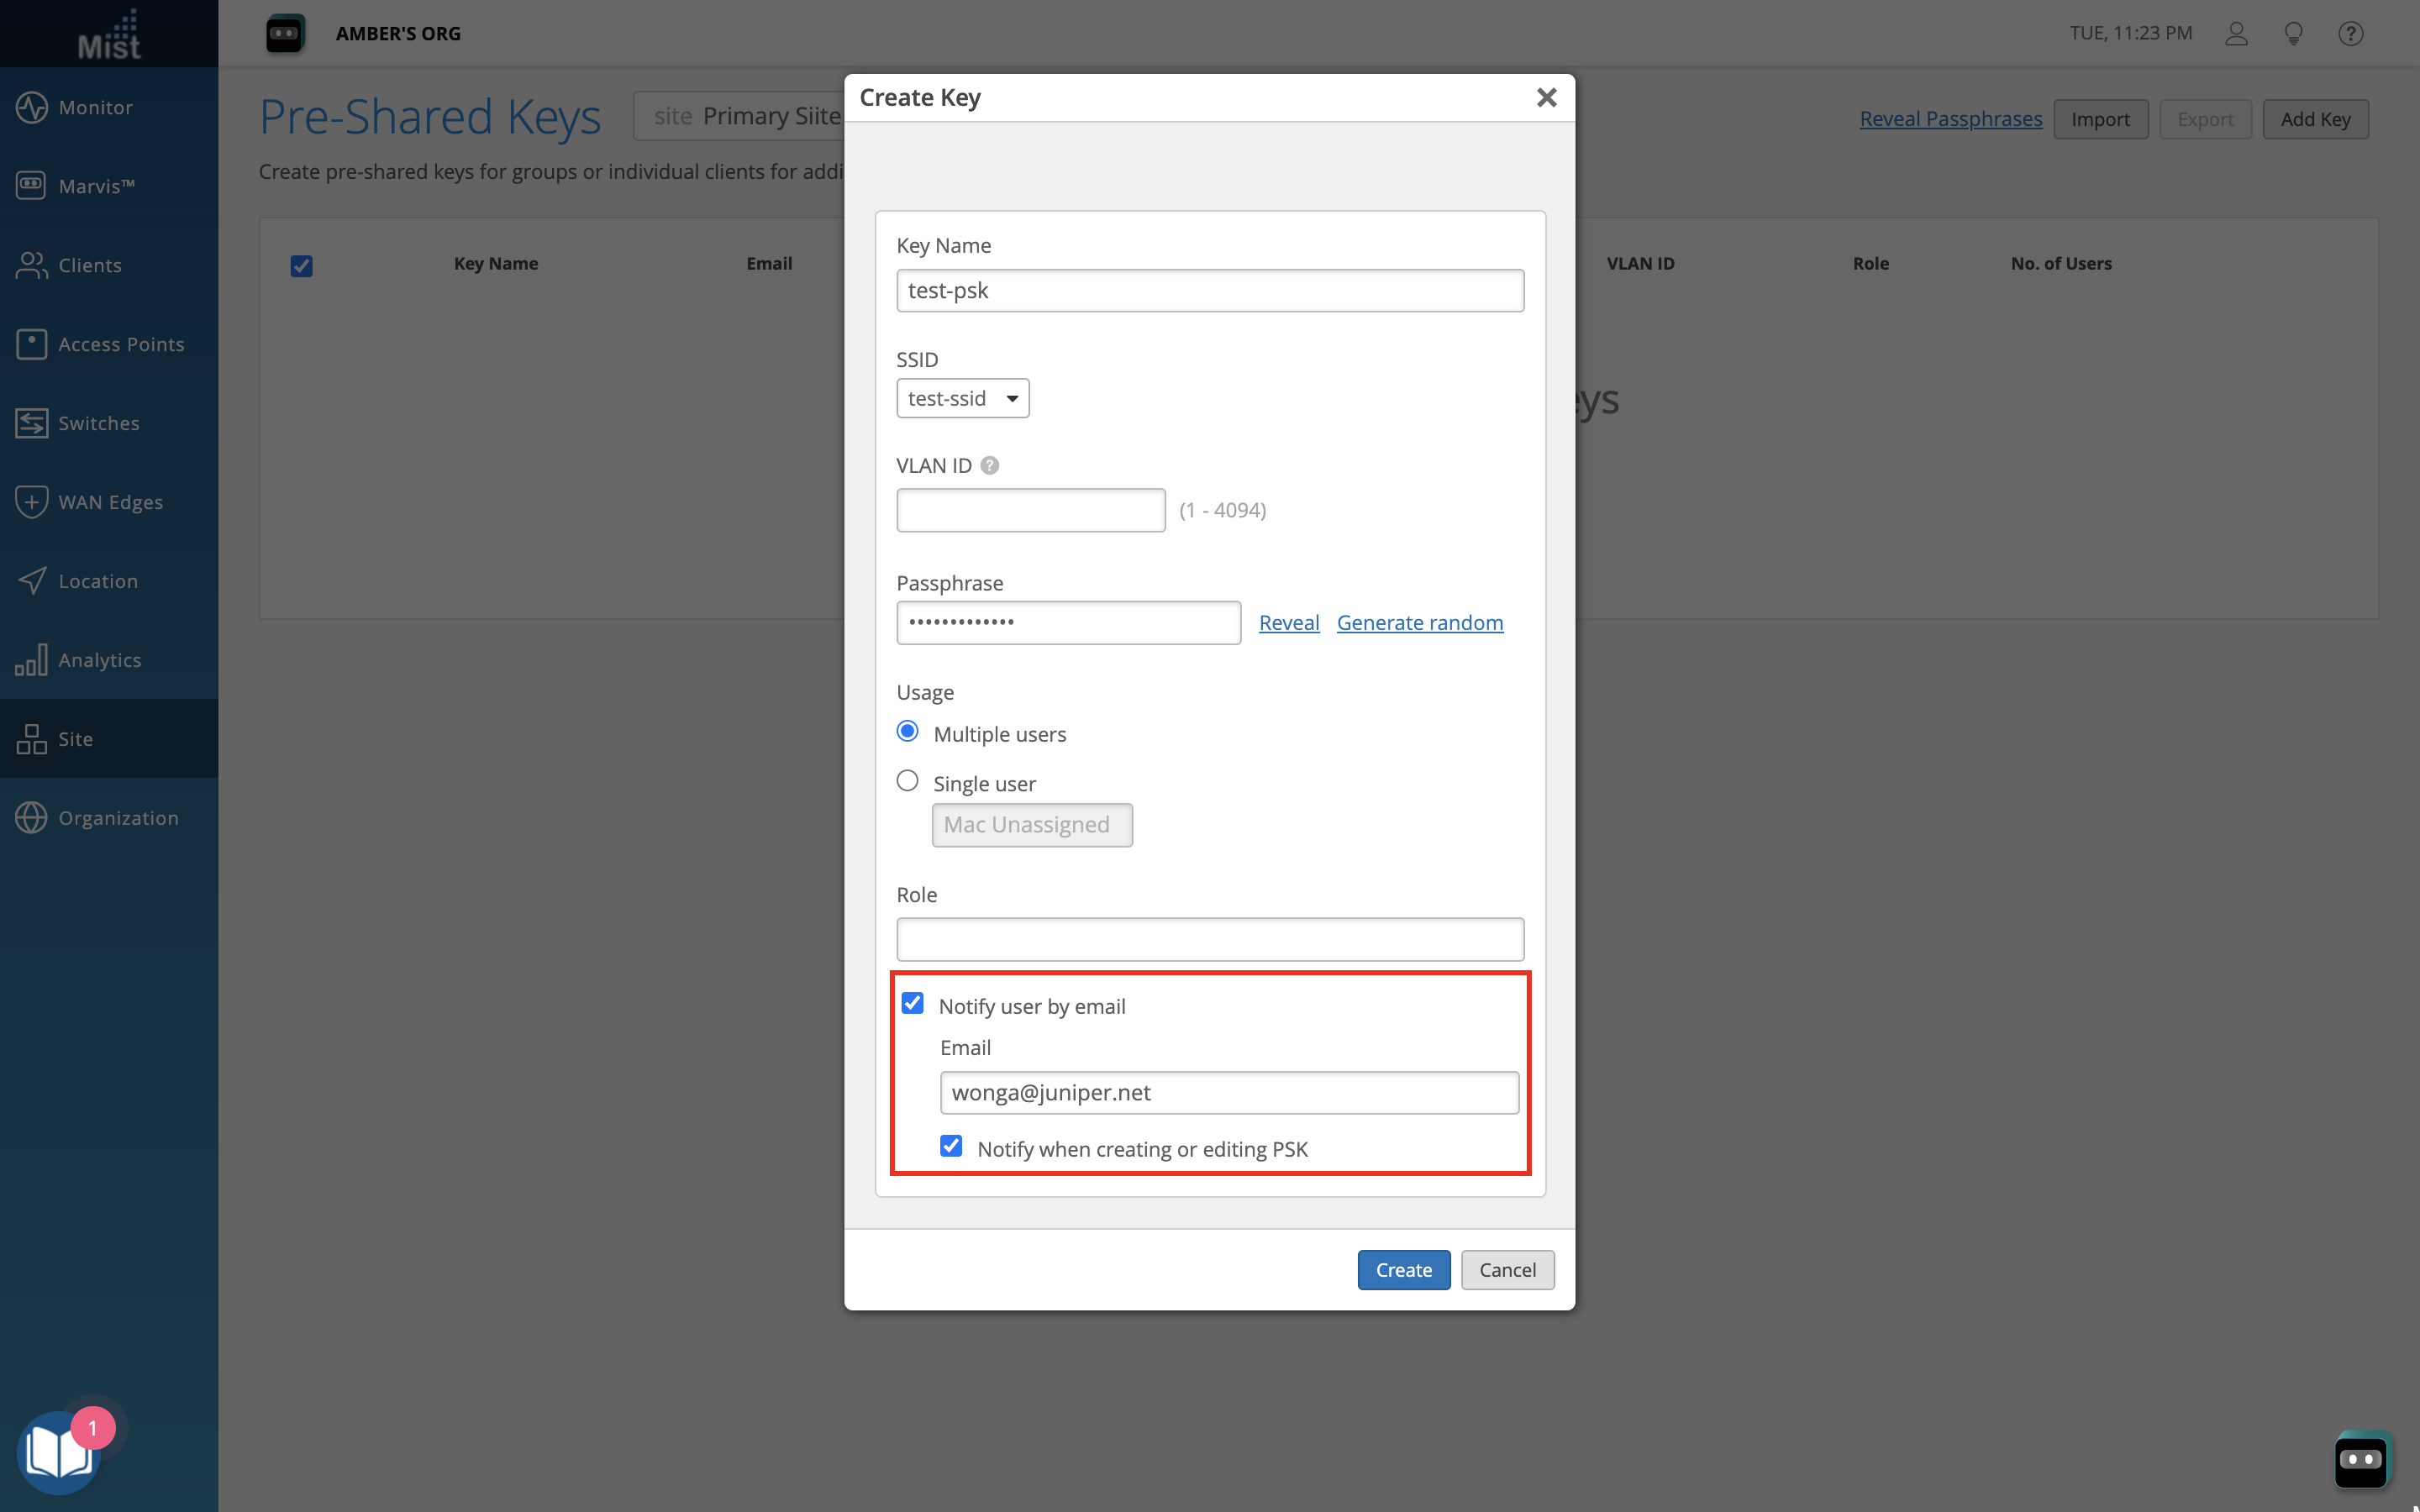Toggle Notify when creating or editing PSK
The width and height of the screenshot is (2420, 1512).
(x=951, y=1146)
